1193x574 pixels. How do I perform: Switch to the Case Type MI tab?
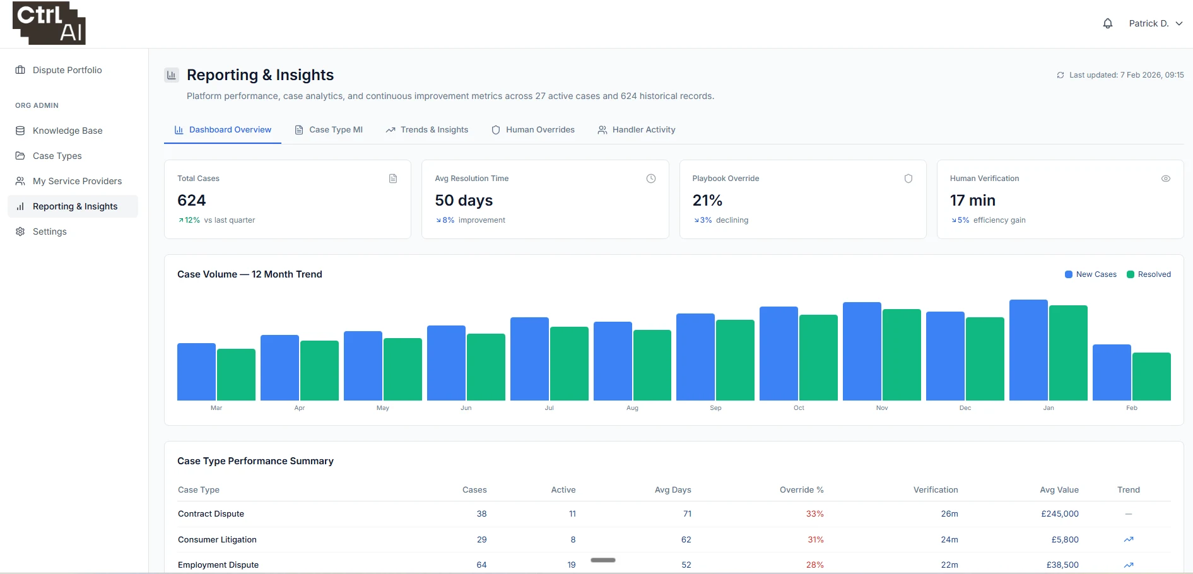point(329,130)
